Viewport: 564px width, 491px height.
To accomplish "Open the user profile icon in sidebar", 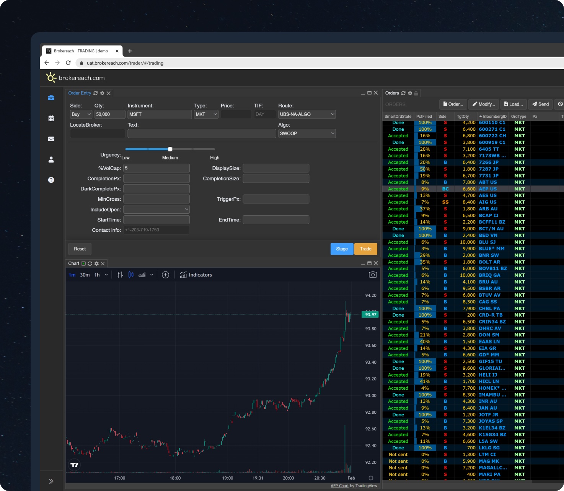I will point(51,159).
